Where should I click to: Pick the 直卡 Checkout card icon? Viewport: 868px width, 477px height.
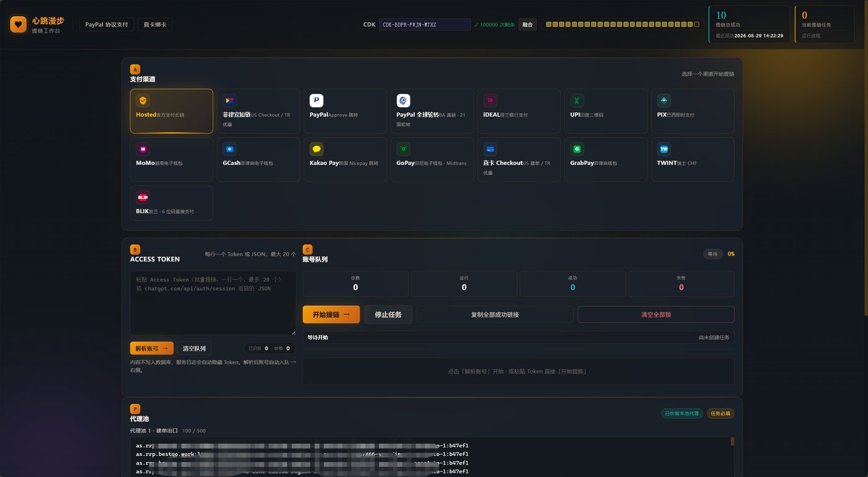pyautogui.click(x=490, y=149)
